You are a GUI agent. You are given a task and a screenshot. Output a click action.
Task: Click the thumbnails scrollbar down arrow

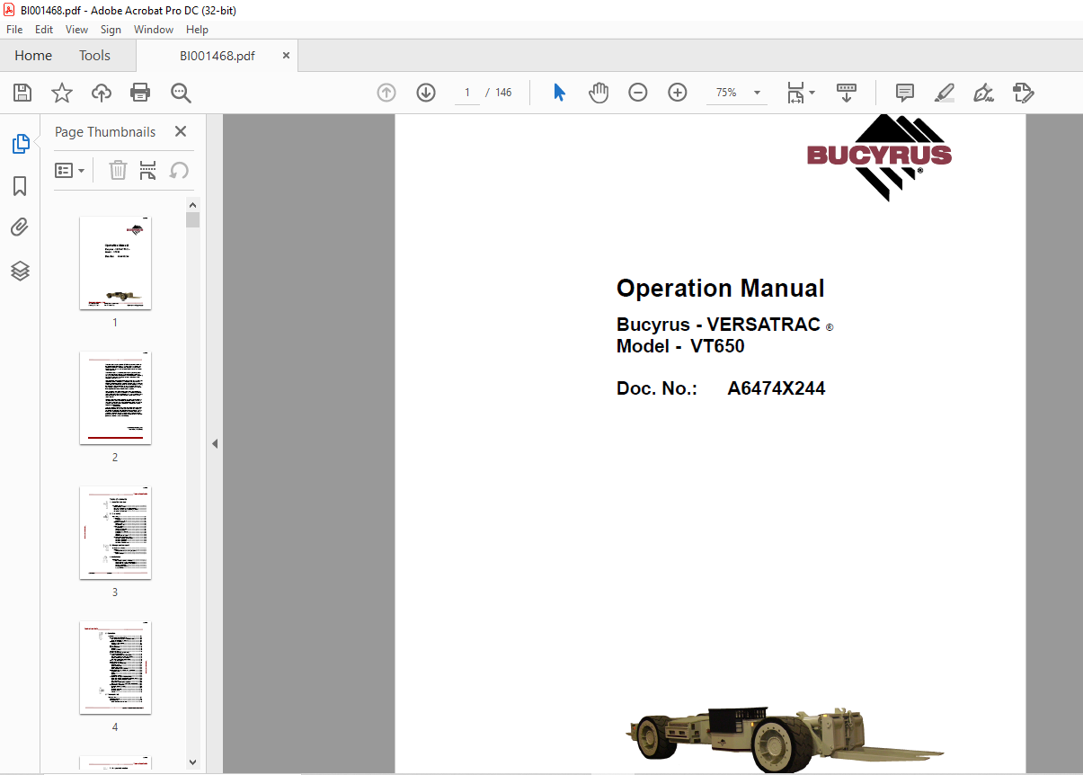pos(192,762)
